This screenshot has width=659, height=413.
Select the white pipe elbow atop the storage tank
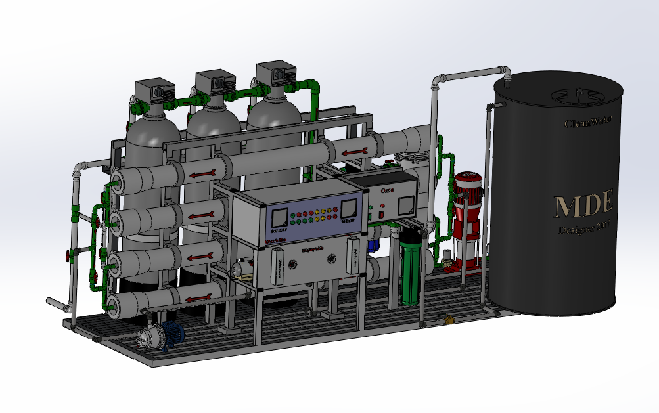[506, 72]
